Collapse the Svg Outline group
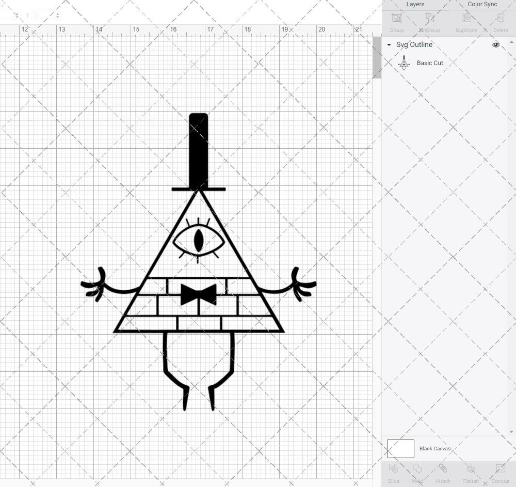Viewport: 516px width, 487px height. tap(389, 45)
